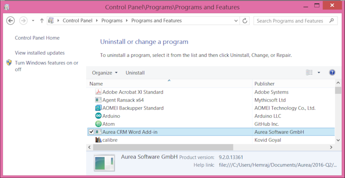Viewport: 345px width, 178px height.
Task: Click the calibre program icon
Action: click(98, 140)
